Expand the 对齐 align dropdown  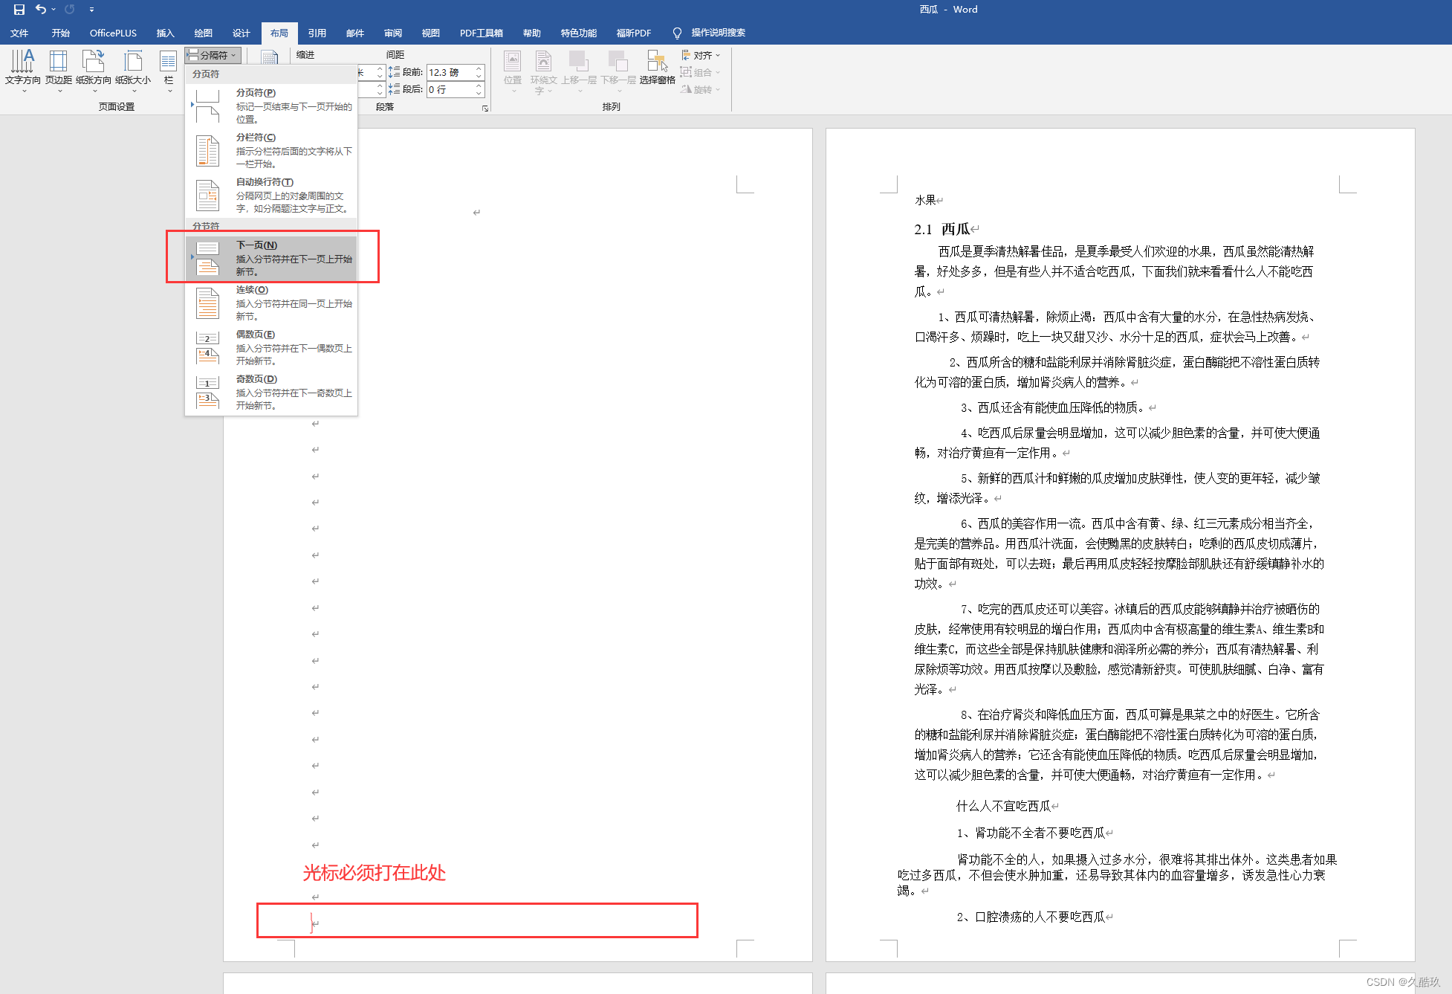pos(701,55)
